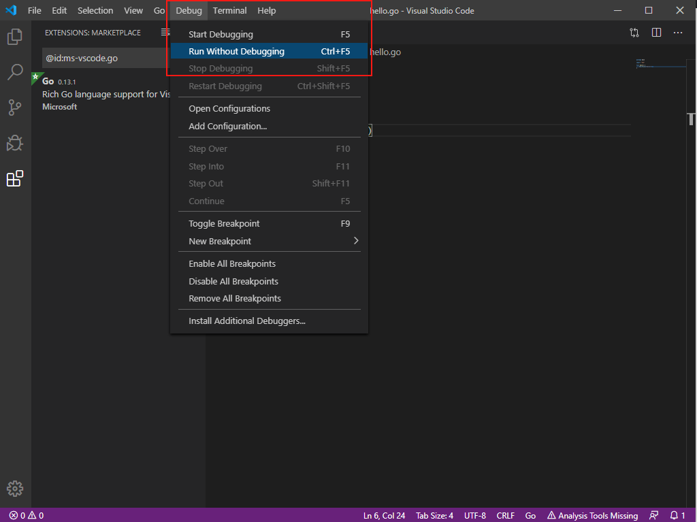Click the Open Changes compare icon
Viewport: 697px width, 522px height.
(634, 33)
